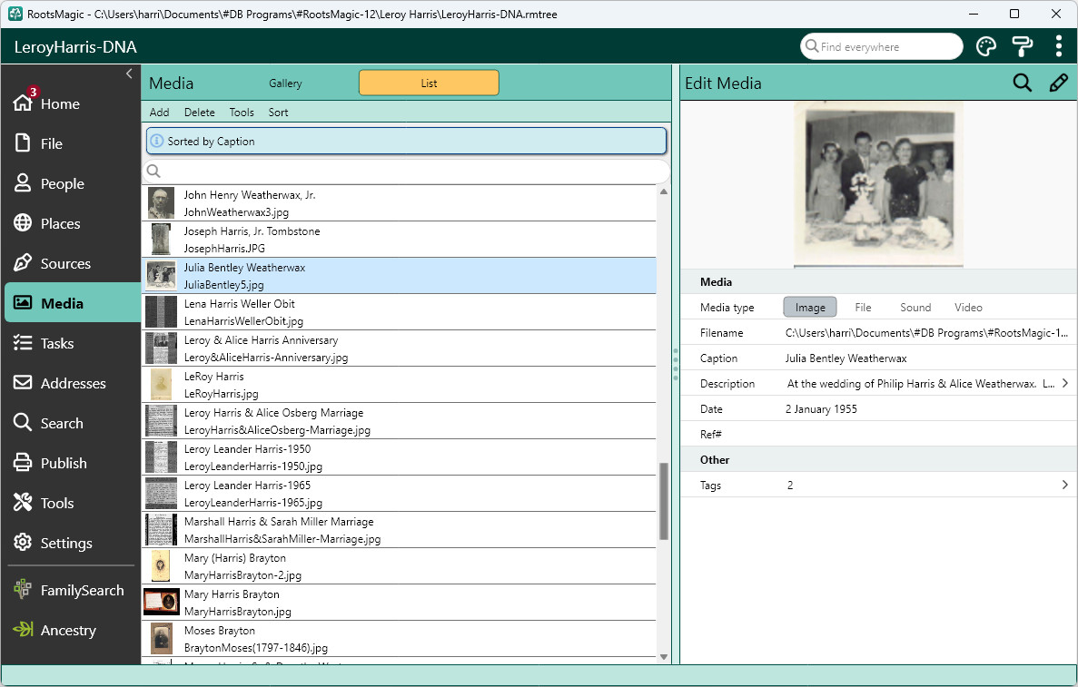Select the Mary Harris Brayton thumbnail
This screenshot has height=687, width=1078.
tap(161, 603)
